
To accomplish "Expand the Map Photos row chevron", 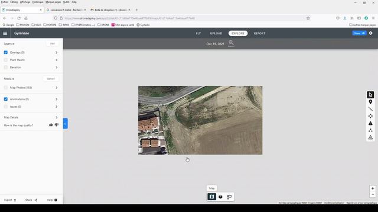I will point(57,88).
